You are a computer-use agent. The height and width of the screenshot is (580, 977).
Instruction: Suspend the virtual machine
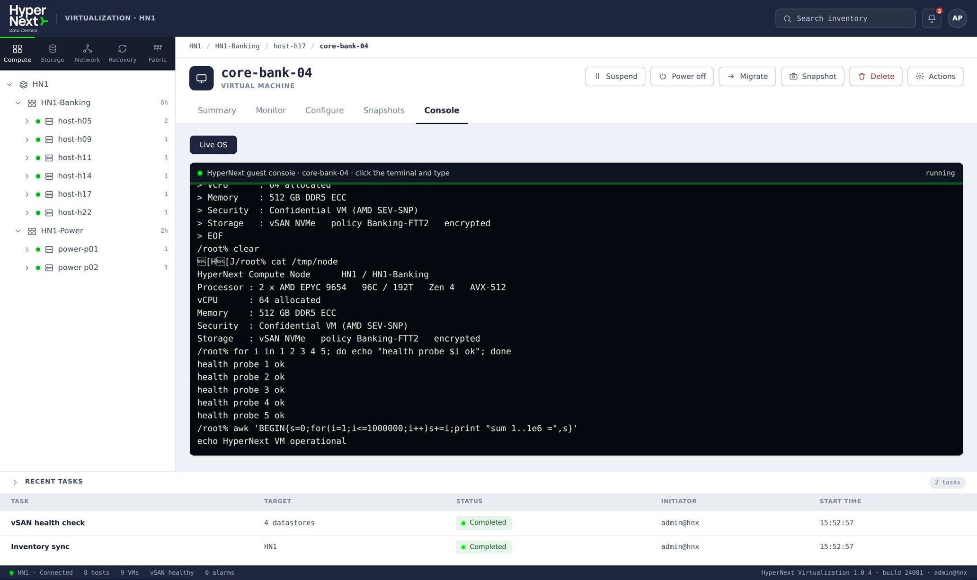pos(615,77)
